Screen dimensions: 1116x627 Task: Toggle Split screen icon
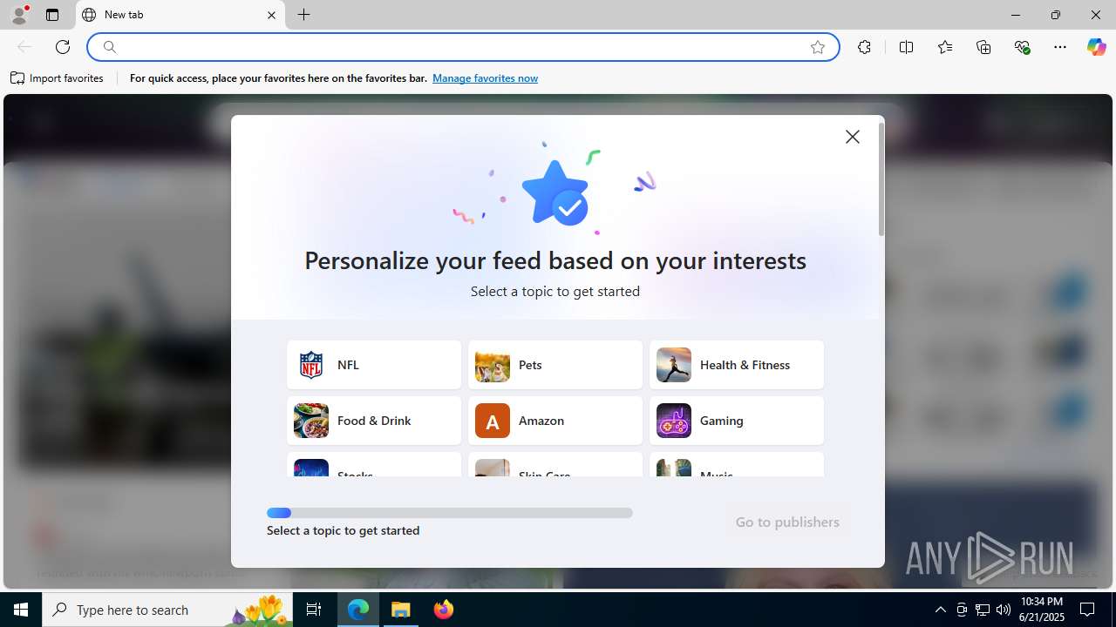point(906,47)
